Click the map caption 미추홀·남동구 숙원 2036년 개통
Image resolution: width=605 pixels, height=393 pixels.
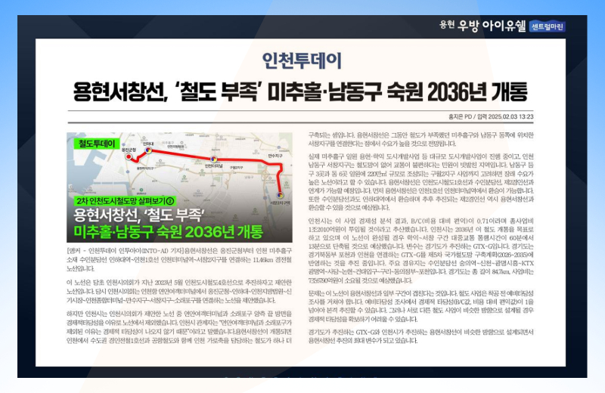tap(168, 232)
